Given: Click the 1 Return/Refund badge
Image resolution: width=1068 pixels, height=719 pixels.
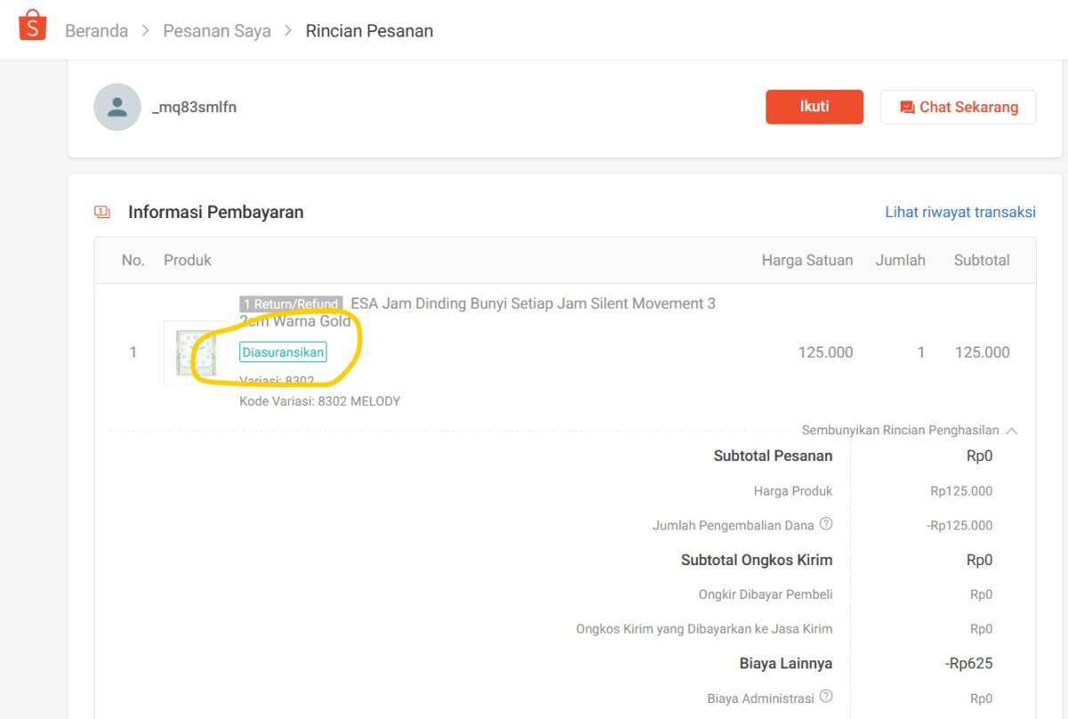Looking at the screenshot, I should [x=291, y=304].
